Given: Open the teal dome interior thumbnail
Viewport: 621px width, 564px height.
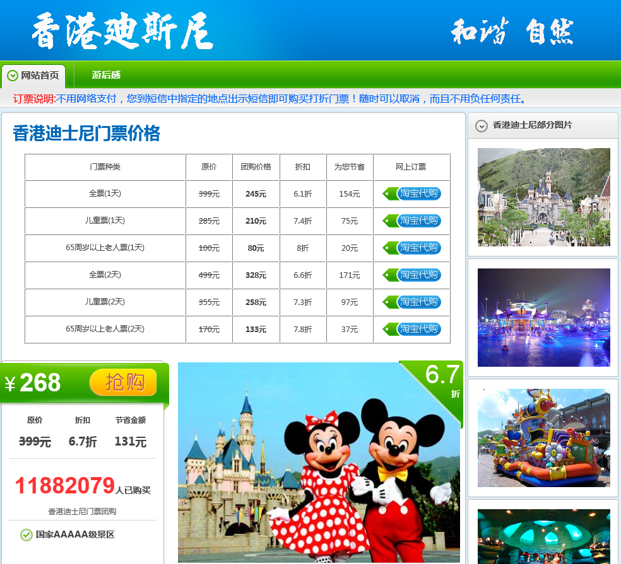Looking at the screenshot, I should 544,536.
